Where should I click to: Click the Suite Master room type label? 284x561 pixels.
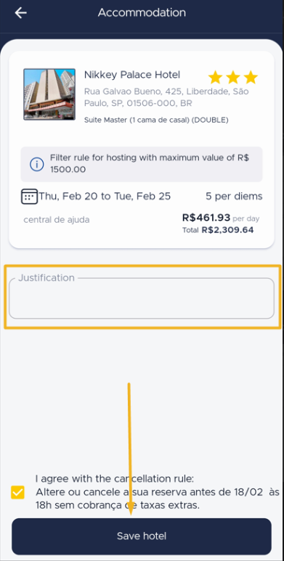pos(156,120)
